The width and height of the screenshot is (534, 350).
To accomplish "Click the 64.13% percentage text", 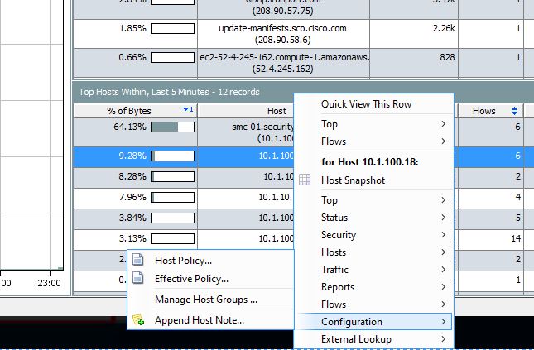I will (130, 127).
